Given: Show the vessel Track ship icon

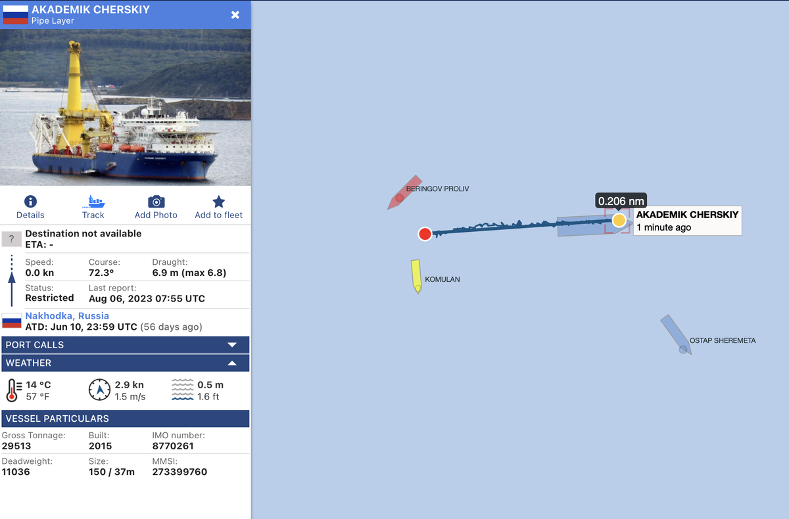Looking at the screenshot, I should [x=93, y=202].
